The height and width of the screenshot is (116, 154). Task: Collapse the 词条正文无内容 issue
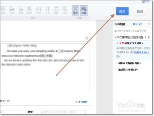(117, 43)
